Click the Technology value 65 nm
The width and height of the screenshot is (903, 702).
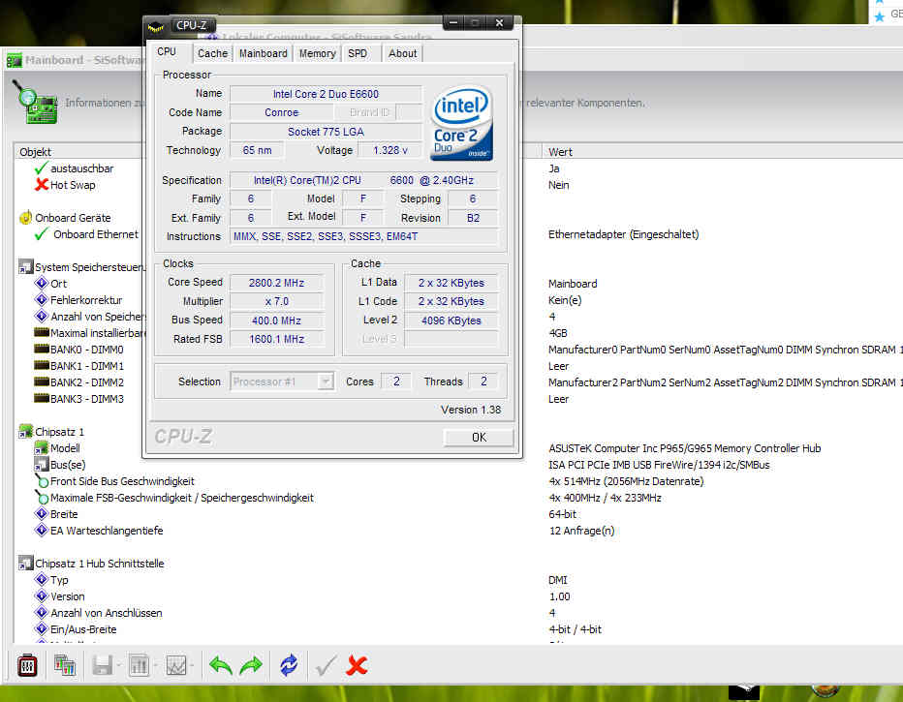[257, 150]
